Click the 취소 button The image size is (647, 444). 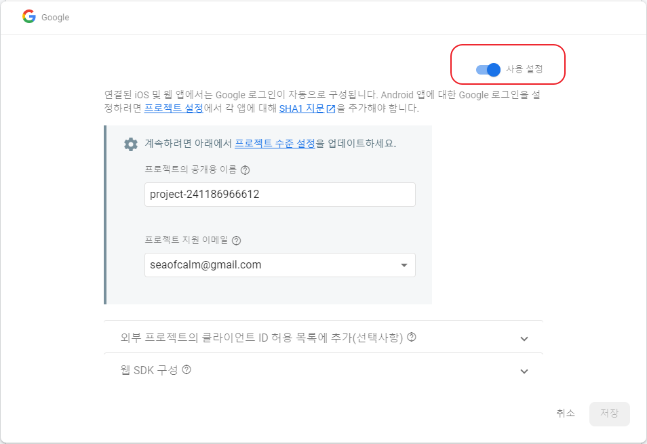tap(566, 413)
